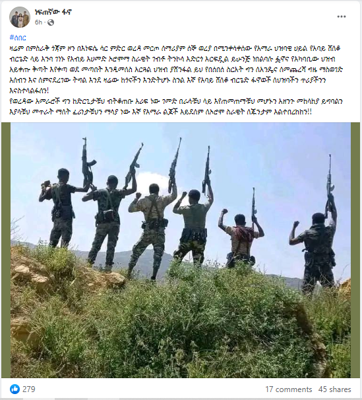View the 279 reactions list
The width and height of the screenshot is (362, 400).
[x=29, y=389]
